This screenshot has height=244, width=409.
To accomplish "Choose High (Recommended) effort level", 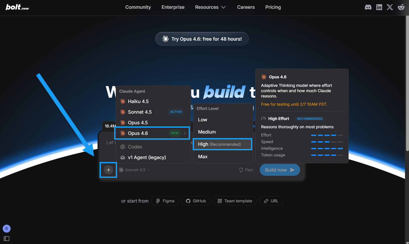I will tap(222, 144).
